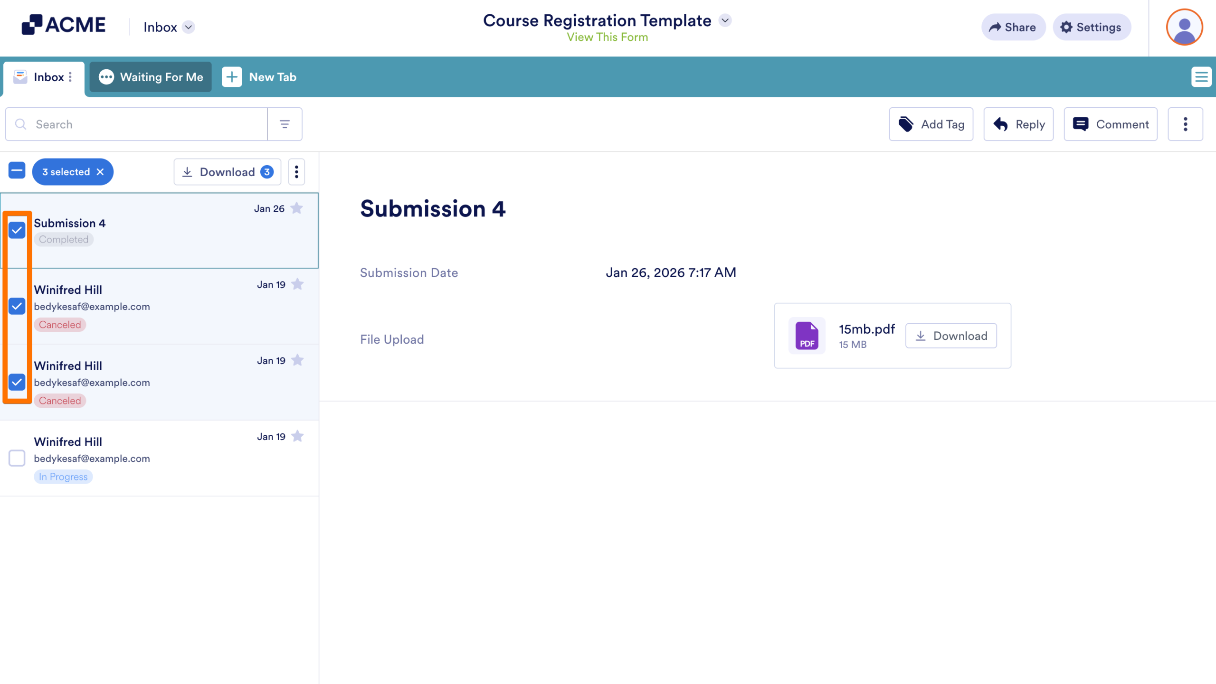Expand the Inbox dropdown in header
This screenshot has height=684, width=1216.
[189, 27]
